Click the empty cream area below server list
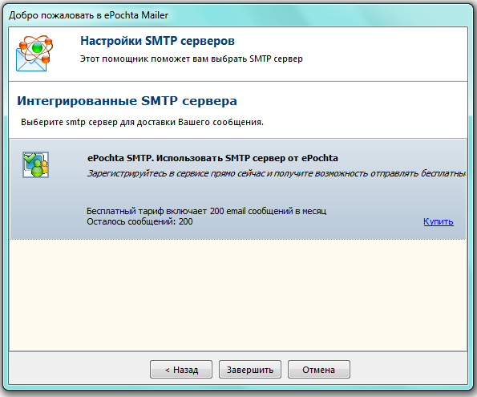The width and height of the screenshot is (477, 397). (238, 294)
